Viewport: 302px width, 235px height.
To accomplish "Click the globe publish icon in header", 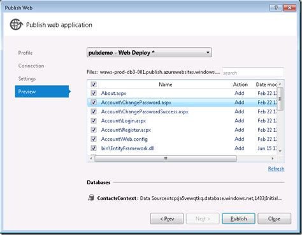I will 17,25.
